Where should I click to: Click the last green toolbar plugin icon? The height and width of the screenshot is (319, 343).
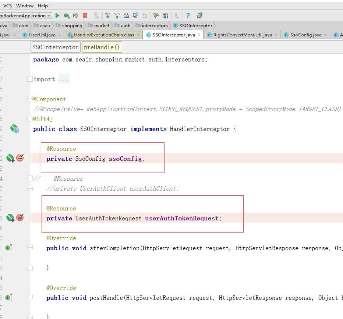coord(199,15)
